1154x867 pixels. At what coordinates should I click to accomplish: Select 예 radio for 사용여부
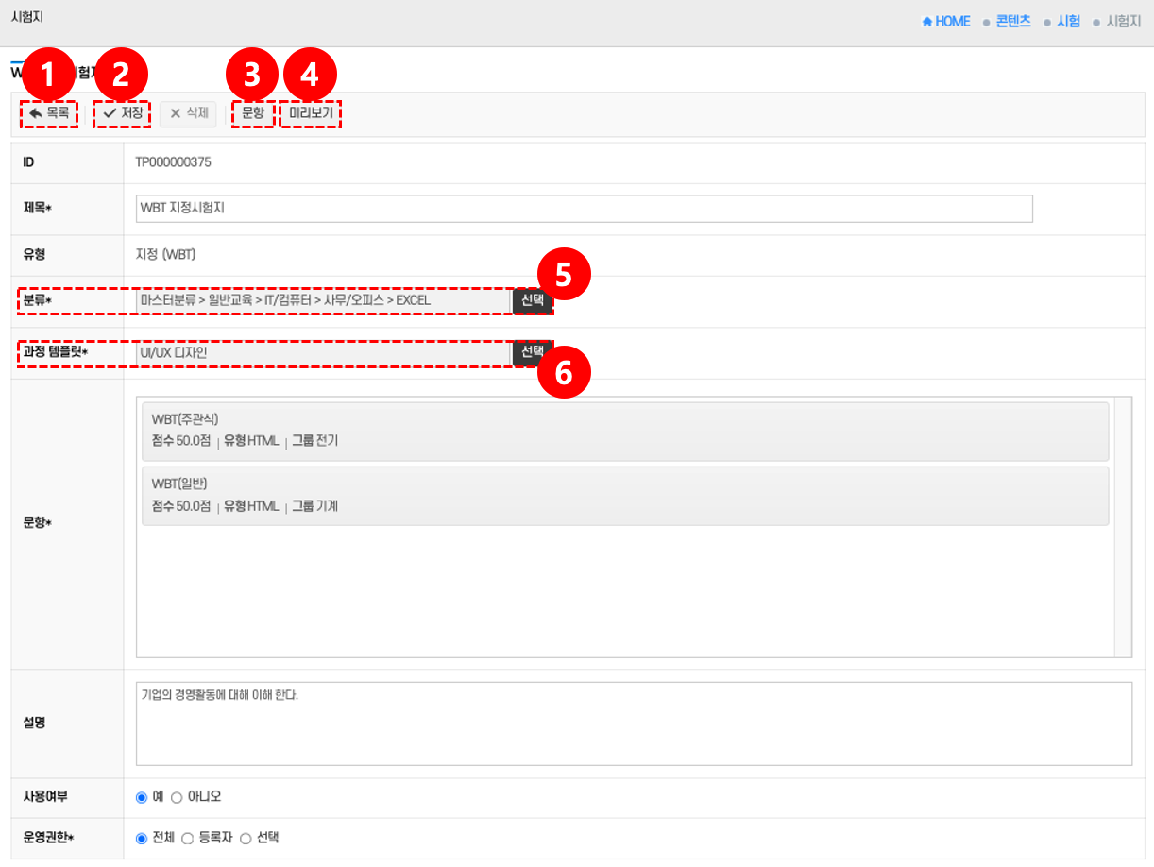click(142, 797)
